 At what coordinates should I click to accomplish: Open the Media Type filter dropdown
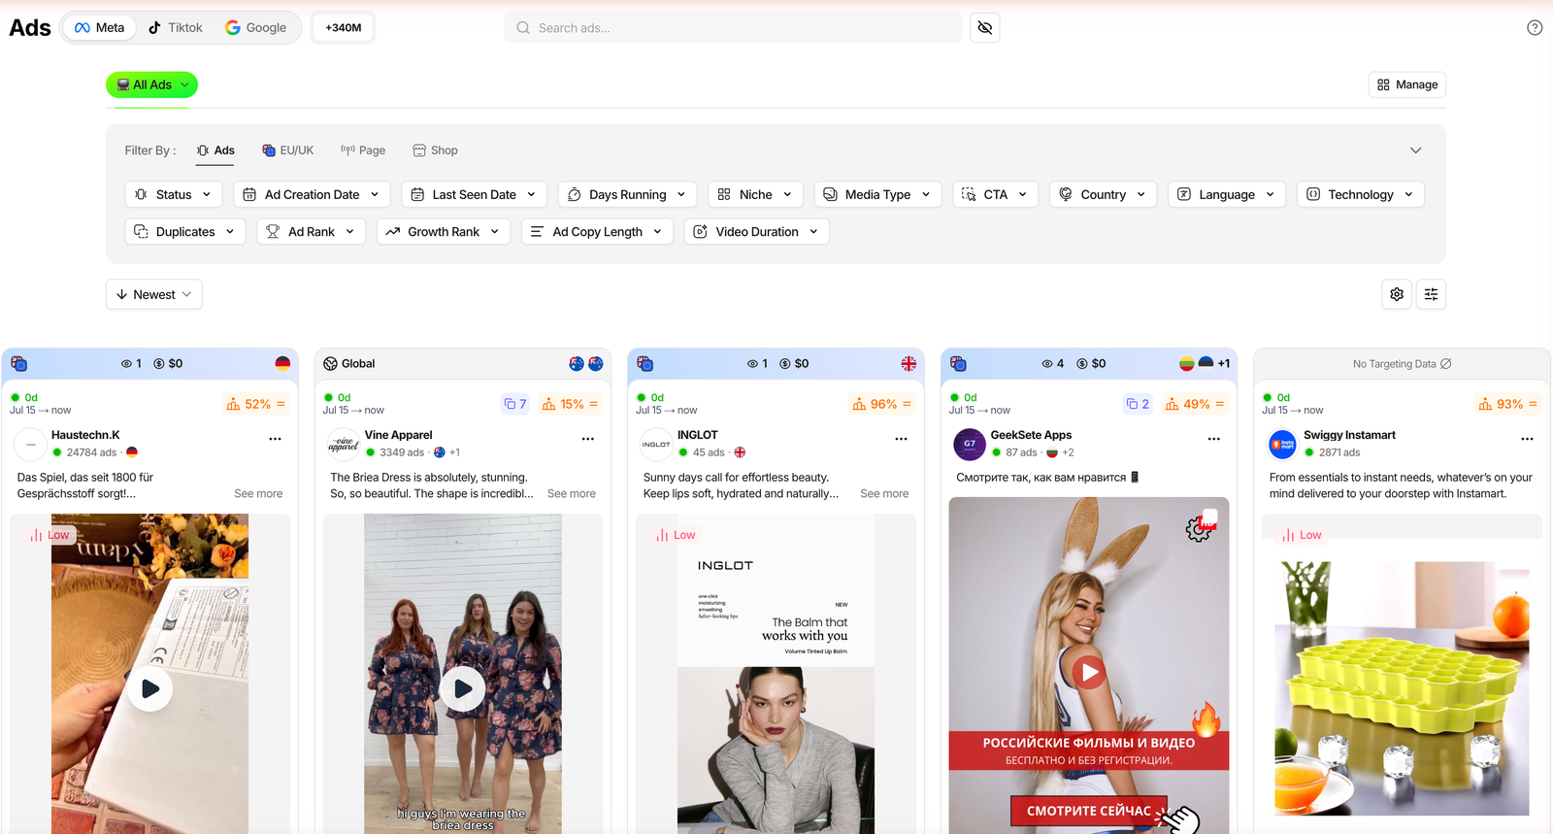coord(878,194)
